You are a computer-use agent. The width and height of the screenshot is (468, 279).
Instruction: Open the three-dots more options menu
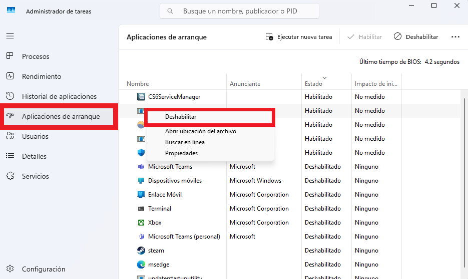click(455, 36)
